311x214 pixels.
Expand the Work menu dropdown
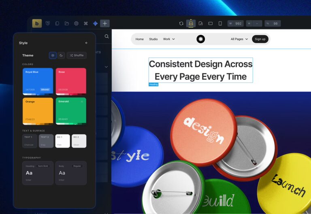point(169,39)
